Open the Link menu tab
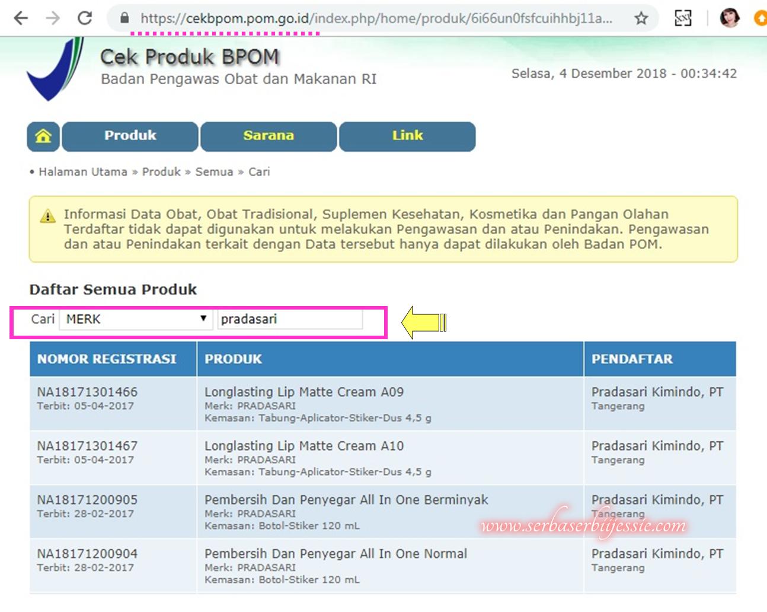Image resolution: width=767 pixels, height=612 pixels. click(x=407, y=136)
